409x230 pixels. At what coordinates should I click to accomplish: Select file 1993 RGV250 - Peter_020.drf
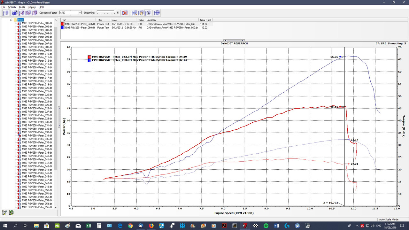pos(37,88)
